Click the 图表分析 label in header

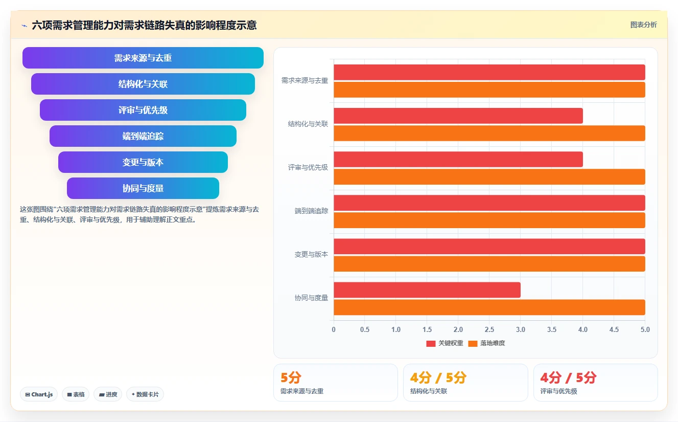[643, 25]
